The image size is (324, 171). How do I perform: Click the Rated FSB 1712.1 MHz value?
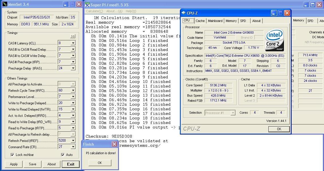[x=218, y=100]
